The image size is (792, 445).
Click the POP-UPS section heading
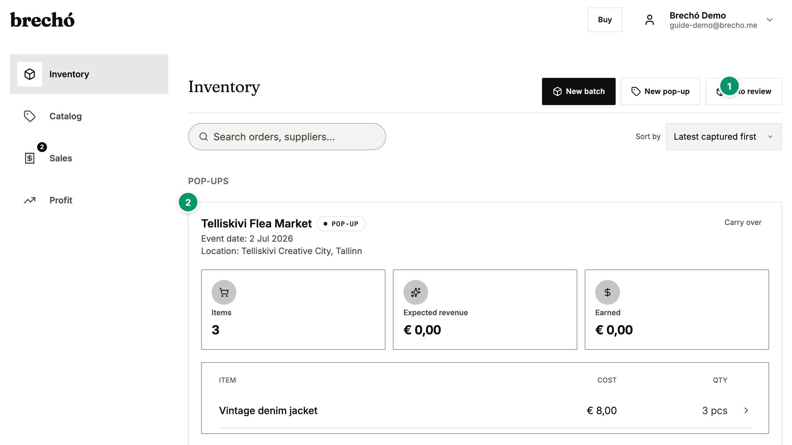click(209, 181)
